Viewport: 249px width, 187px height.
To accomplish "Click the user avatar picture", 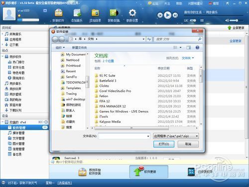I will [x=9, y=14].
